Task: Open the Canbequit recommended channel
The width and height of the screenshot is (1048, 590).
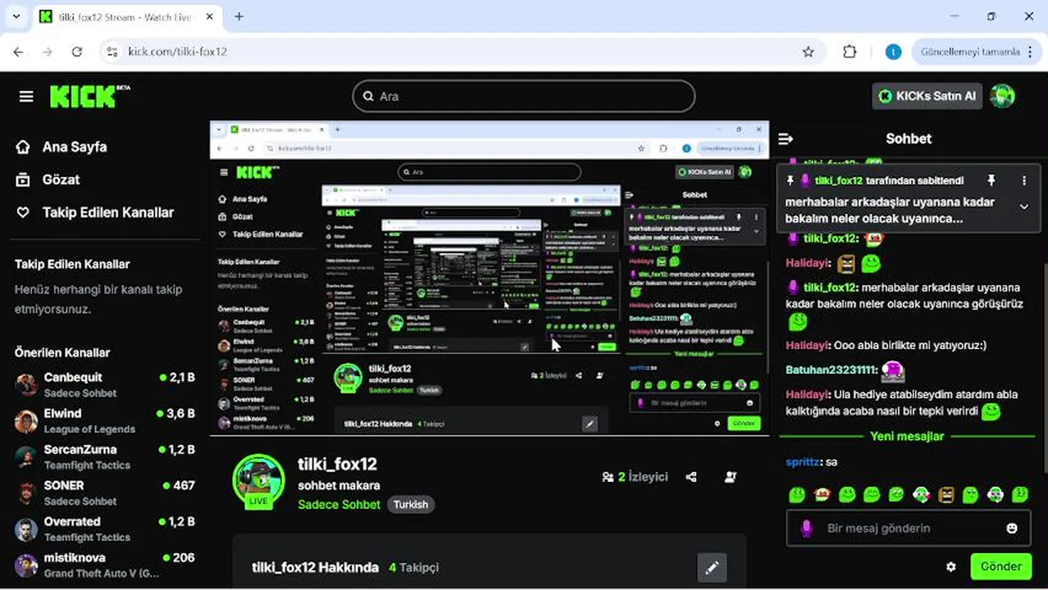Action: coord(105,384)
